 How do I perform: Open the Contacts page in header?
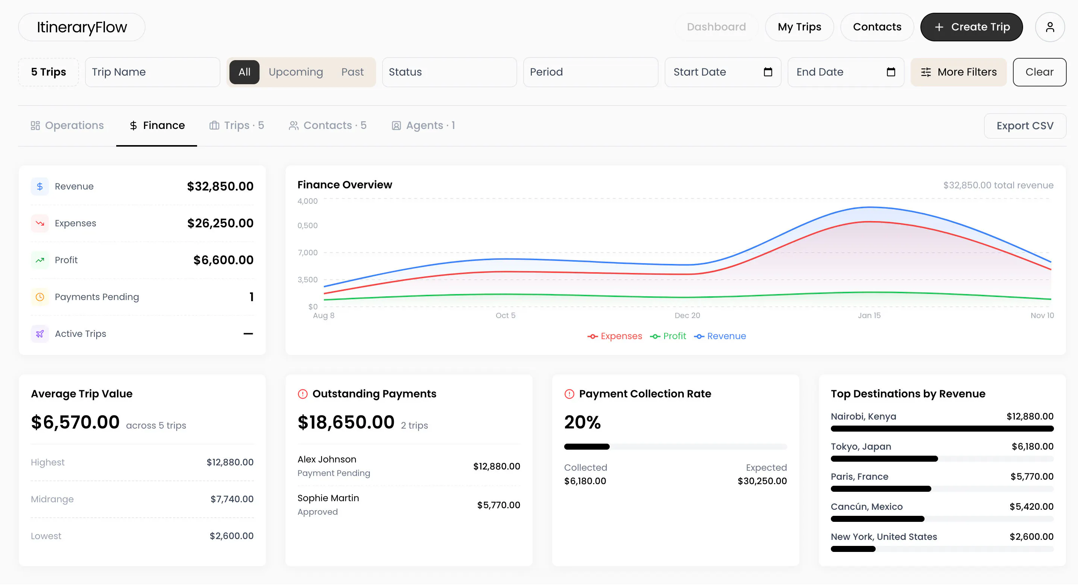click(x=877, y=27)
